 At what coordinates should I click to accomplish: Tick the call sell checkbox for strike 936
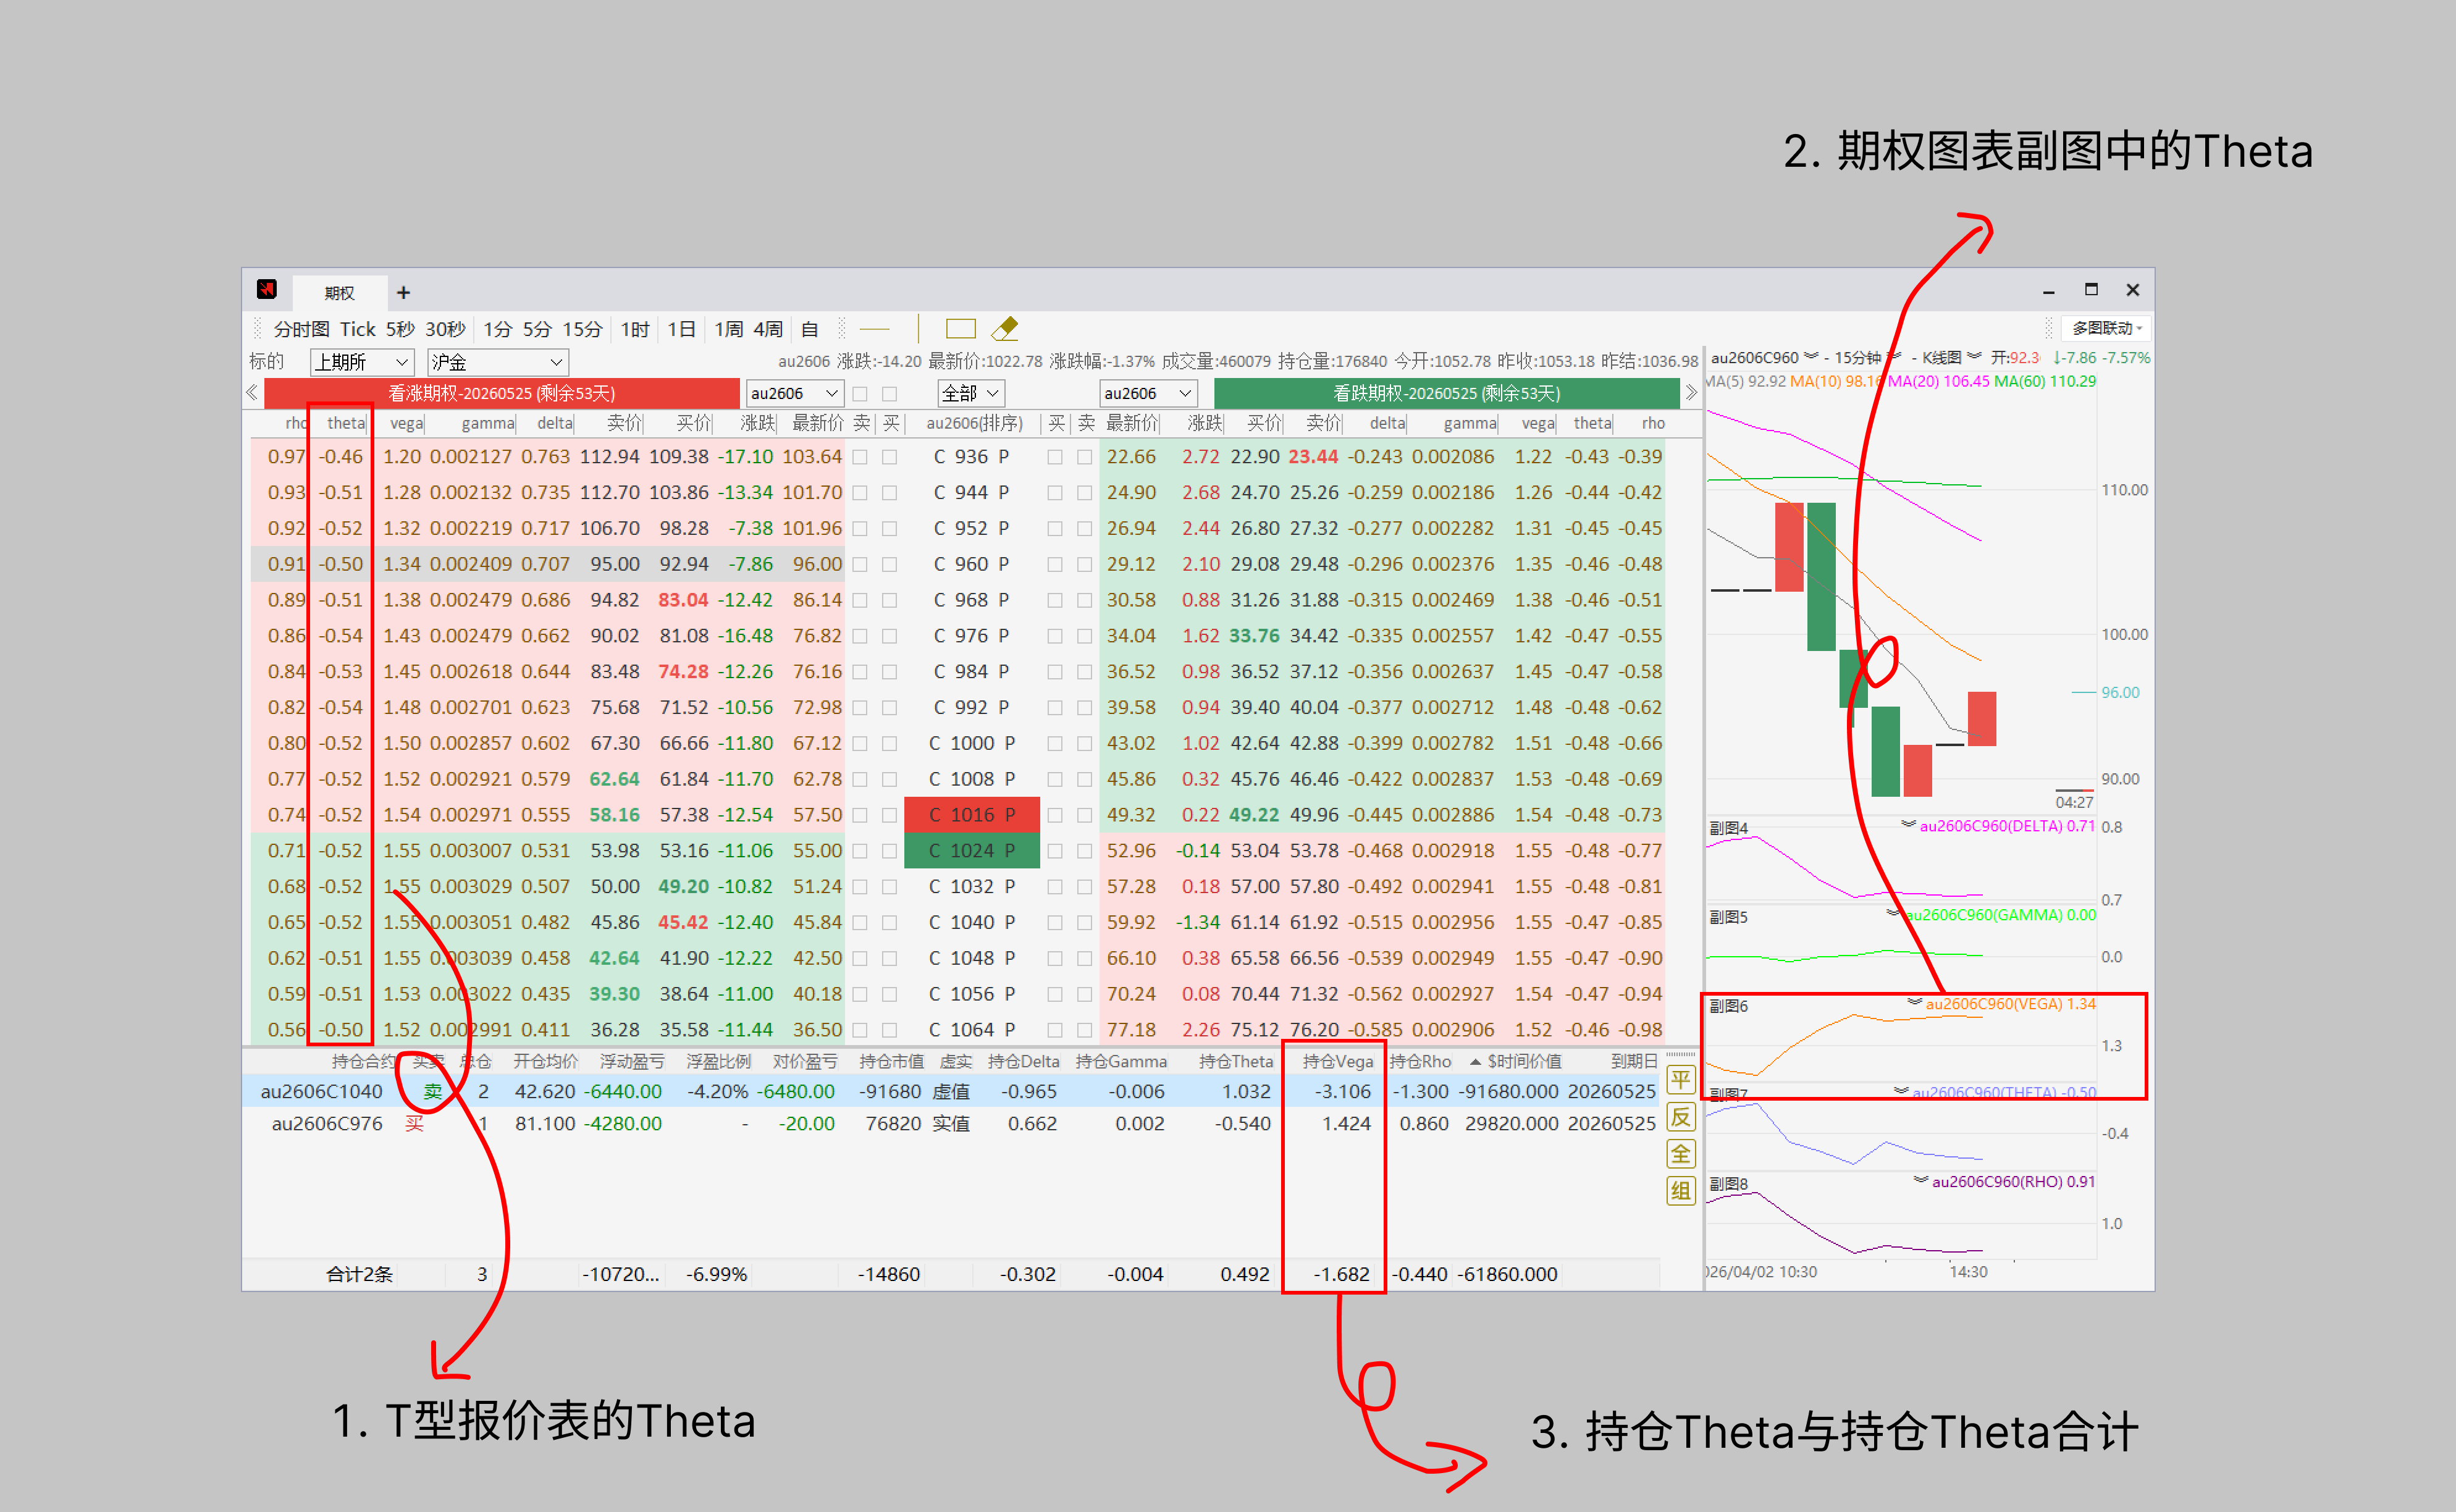point(860,457)
